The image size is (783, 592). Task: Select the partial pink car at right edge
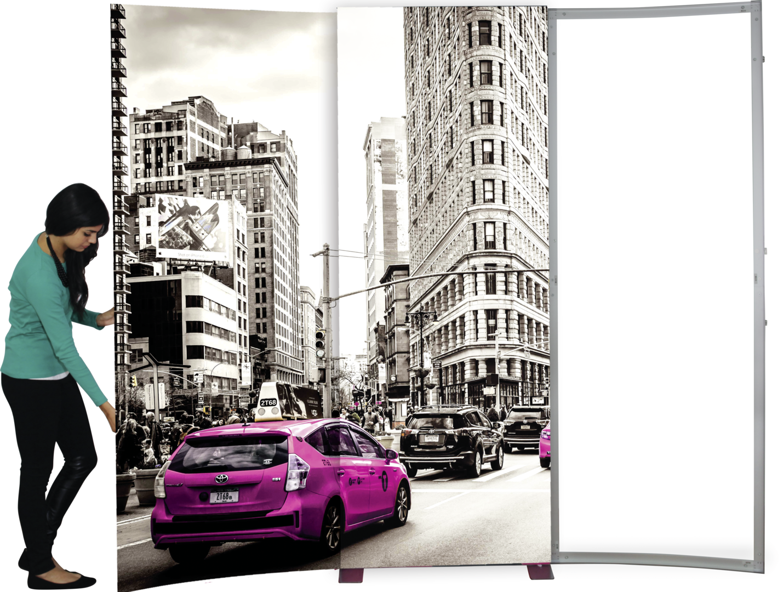pos(545,447)
